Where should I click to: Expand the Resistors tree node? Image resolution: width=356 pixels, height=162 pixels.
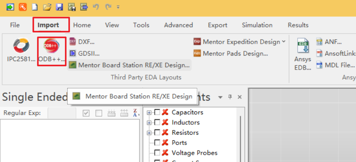coord(149,133)
